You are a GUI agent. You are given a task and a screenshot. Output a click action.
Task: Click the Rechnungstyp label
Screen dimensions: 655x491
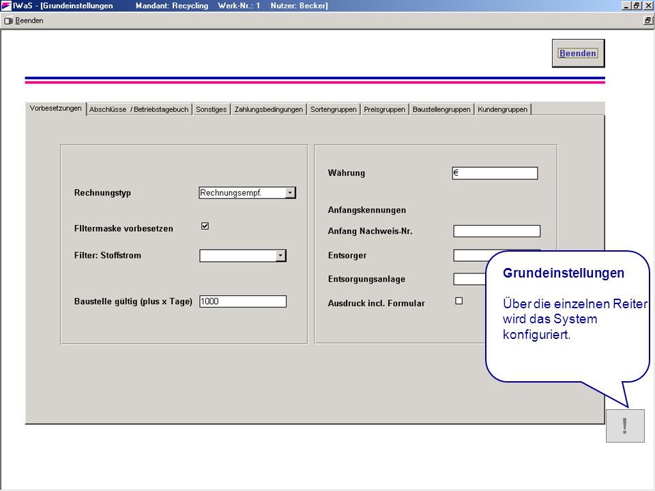102,192
